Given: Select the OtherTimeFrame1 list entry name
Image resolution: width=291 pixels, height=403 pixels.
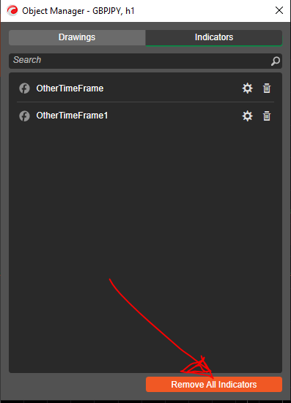Looking at the screenshot, I should tap(72, 116).
